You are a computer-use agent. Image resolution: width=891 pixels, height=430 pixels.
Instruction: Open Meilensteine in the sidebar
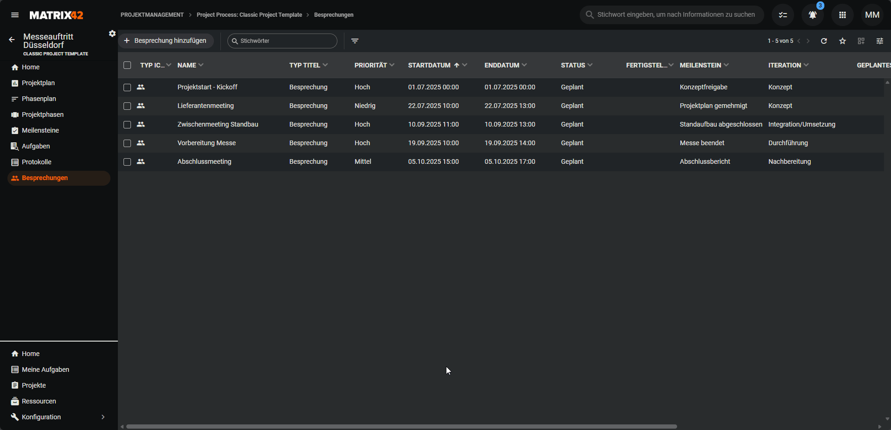pyautogui.click(x=40, y=130)
